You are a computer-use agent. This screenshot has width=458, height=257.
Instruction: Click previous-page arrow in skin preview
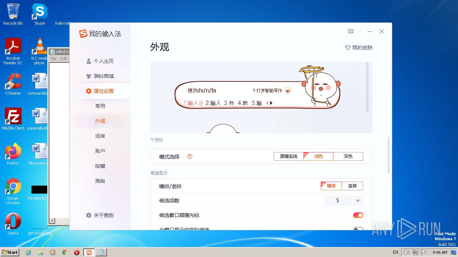pos(267,103)
